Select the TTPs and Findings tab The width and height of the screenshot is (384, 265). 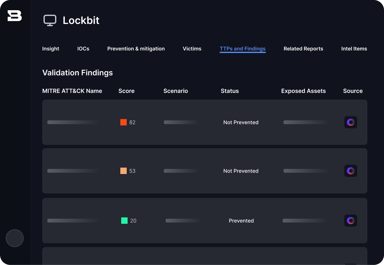point(243,49)
